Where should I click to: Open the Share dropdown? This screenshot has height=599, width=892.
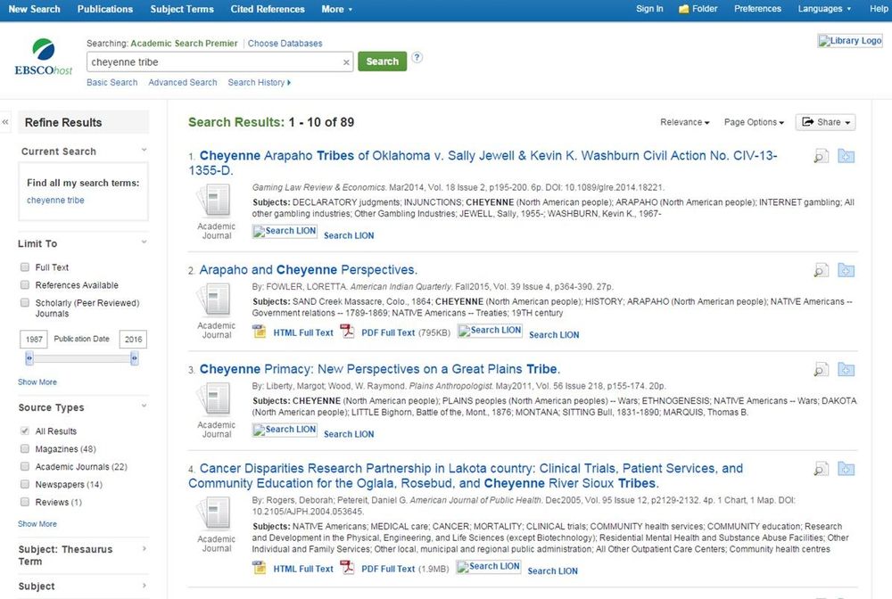click(x=825, y=122)
